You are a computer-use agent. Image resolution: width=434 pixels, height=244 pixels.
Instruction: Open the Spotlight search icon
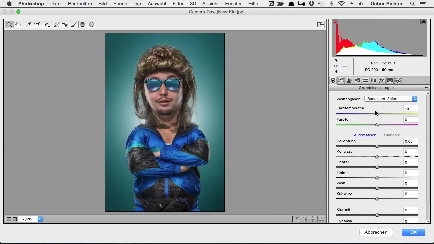[412, 4]
